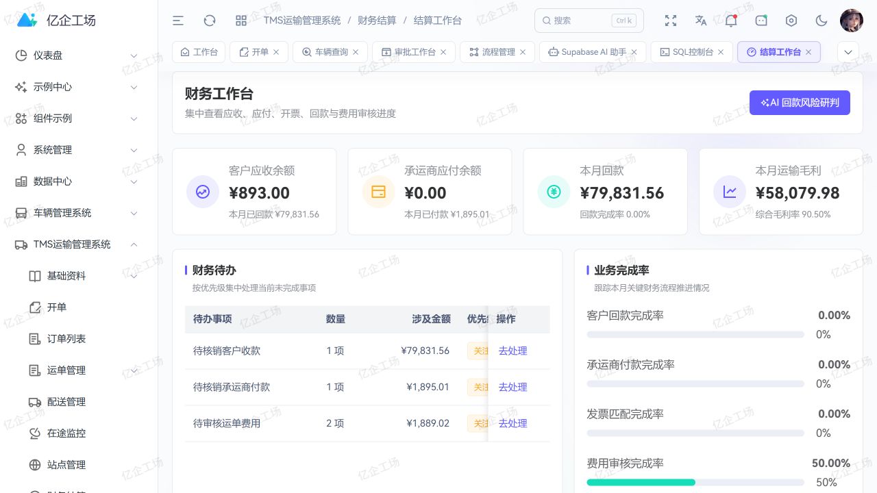Collapse the TMS运输管理系统 sidebar menu
The height and width of the screenshot is (493, 877).
(79, 244)
